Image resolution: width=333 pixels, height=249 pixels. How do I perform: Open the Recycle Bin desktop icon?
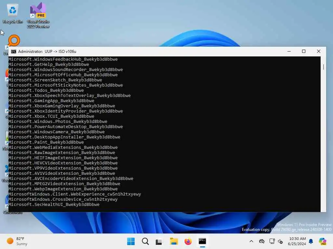point(13,14)
